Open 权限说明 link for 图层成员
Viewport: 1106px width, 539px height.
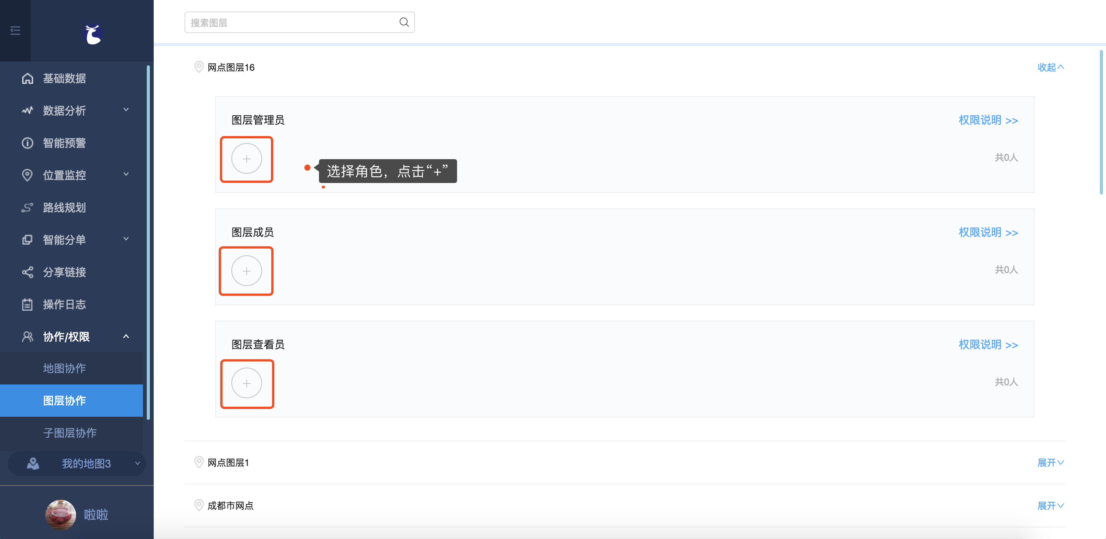click(x=988, y=232)
